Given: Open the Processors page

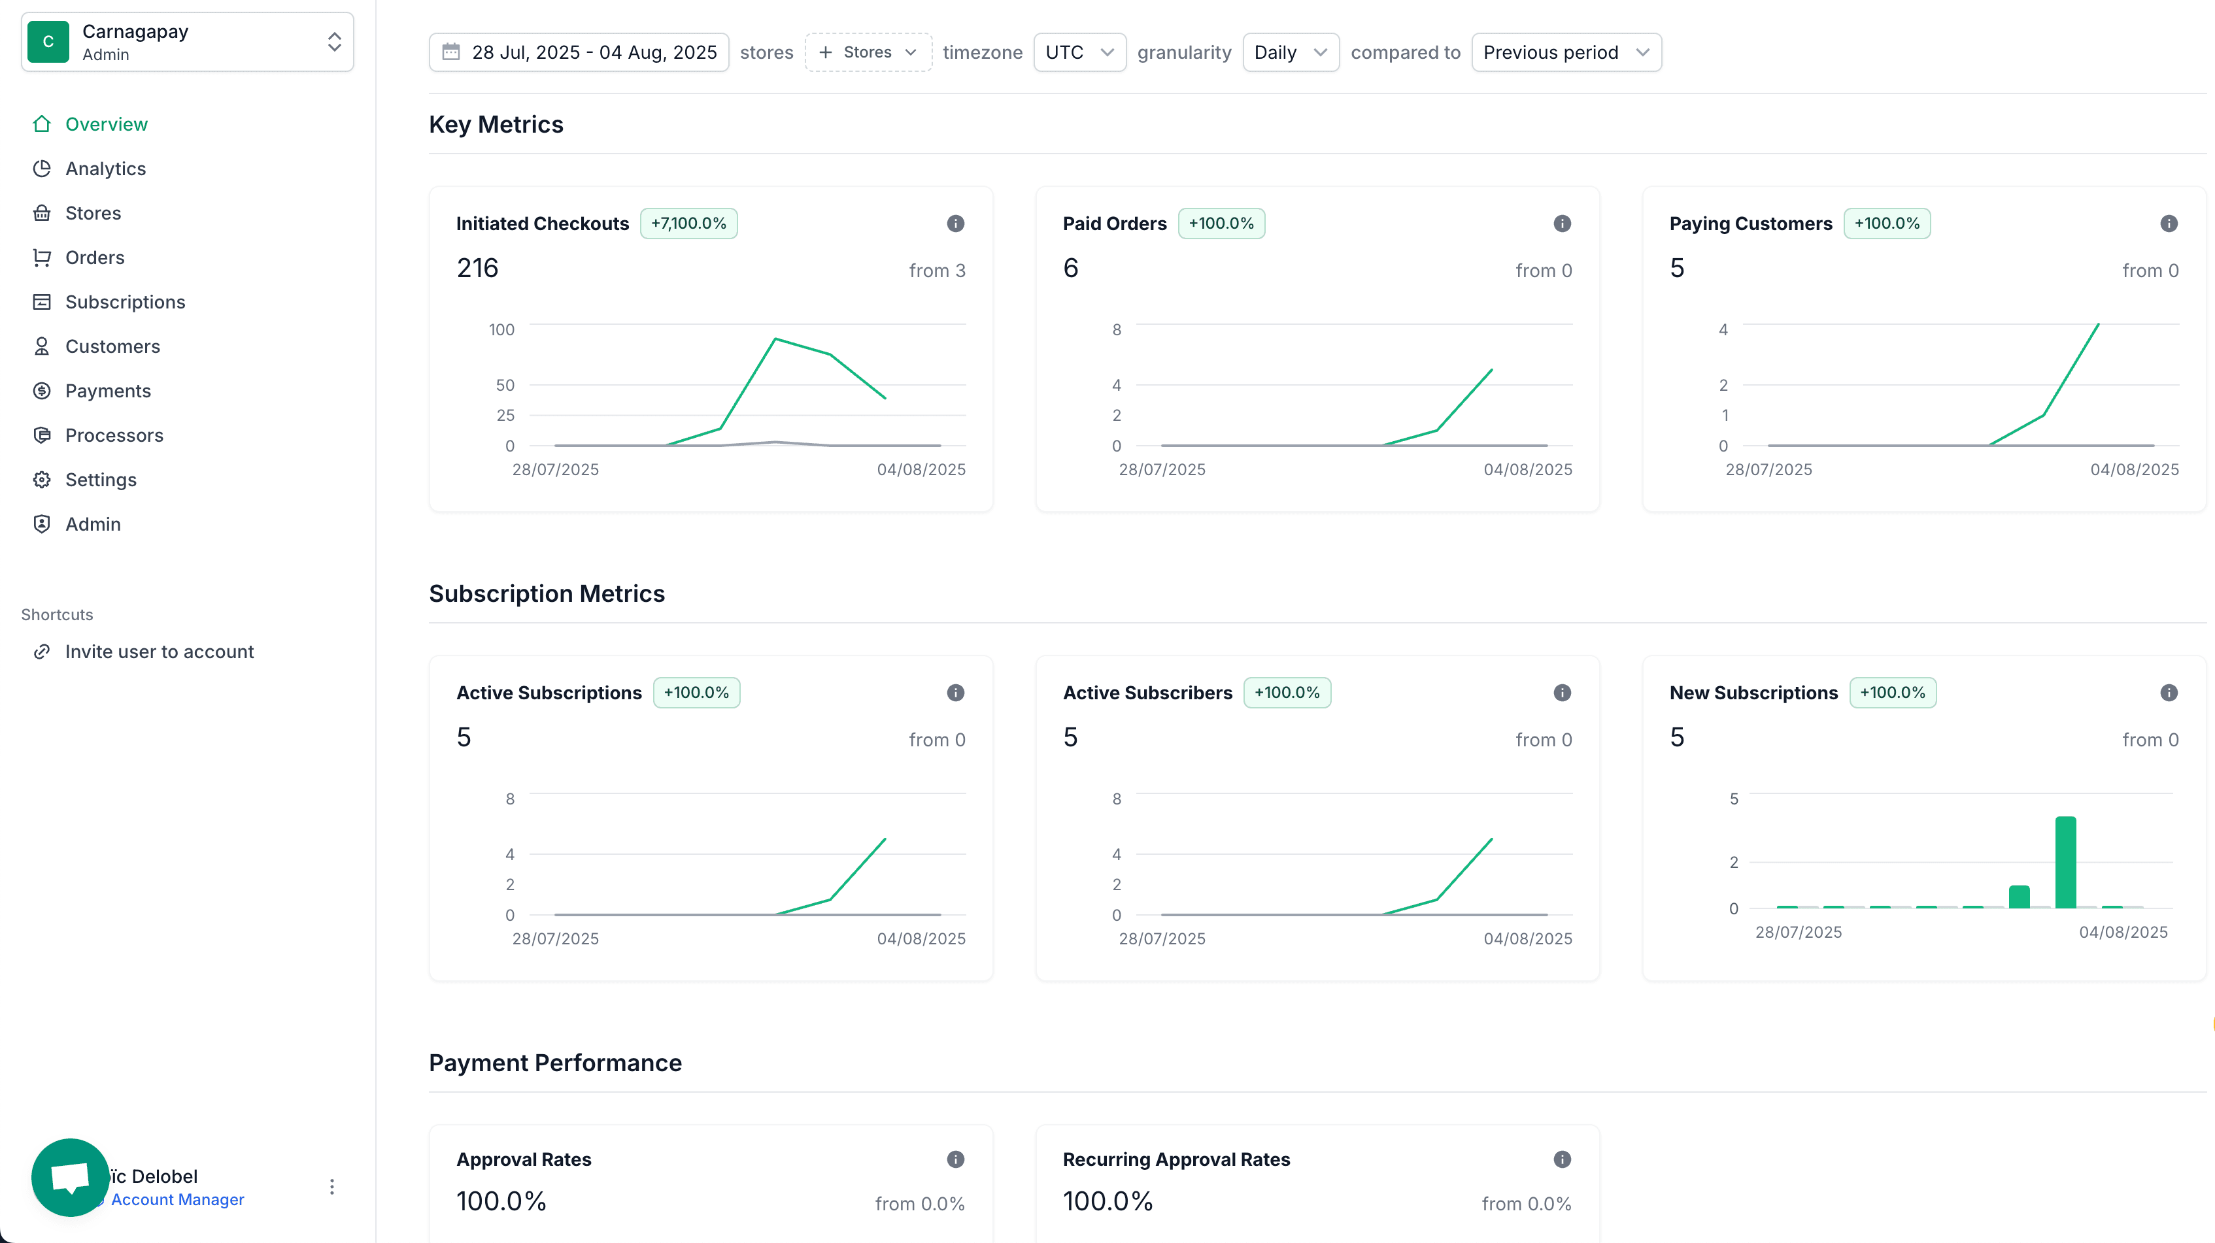Looking at the screenshot, I should [x=114, y=436].
